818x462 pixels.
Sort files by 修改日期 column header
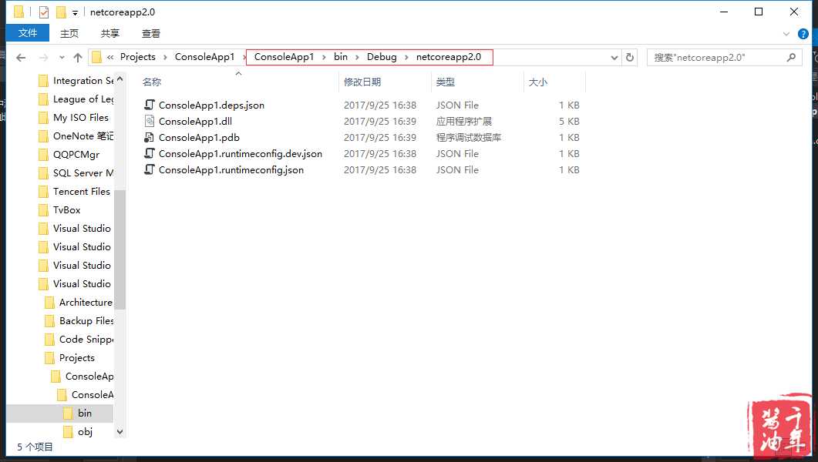362,82
